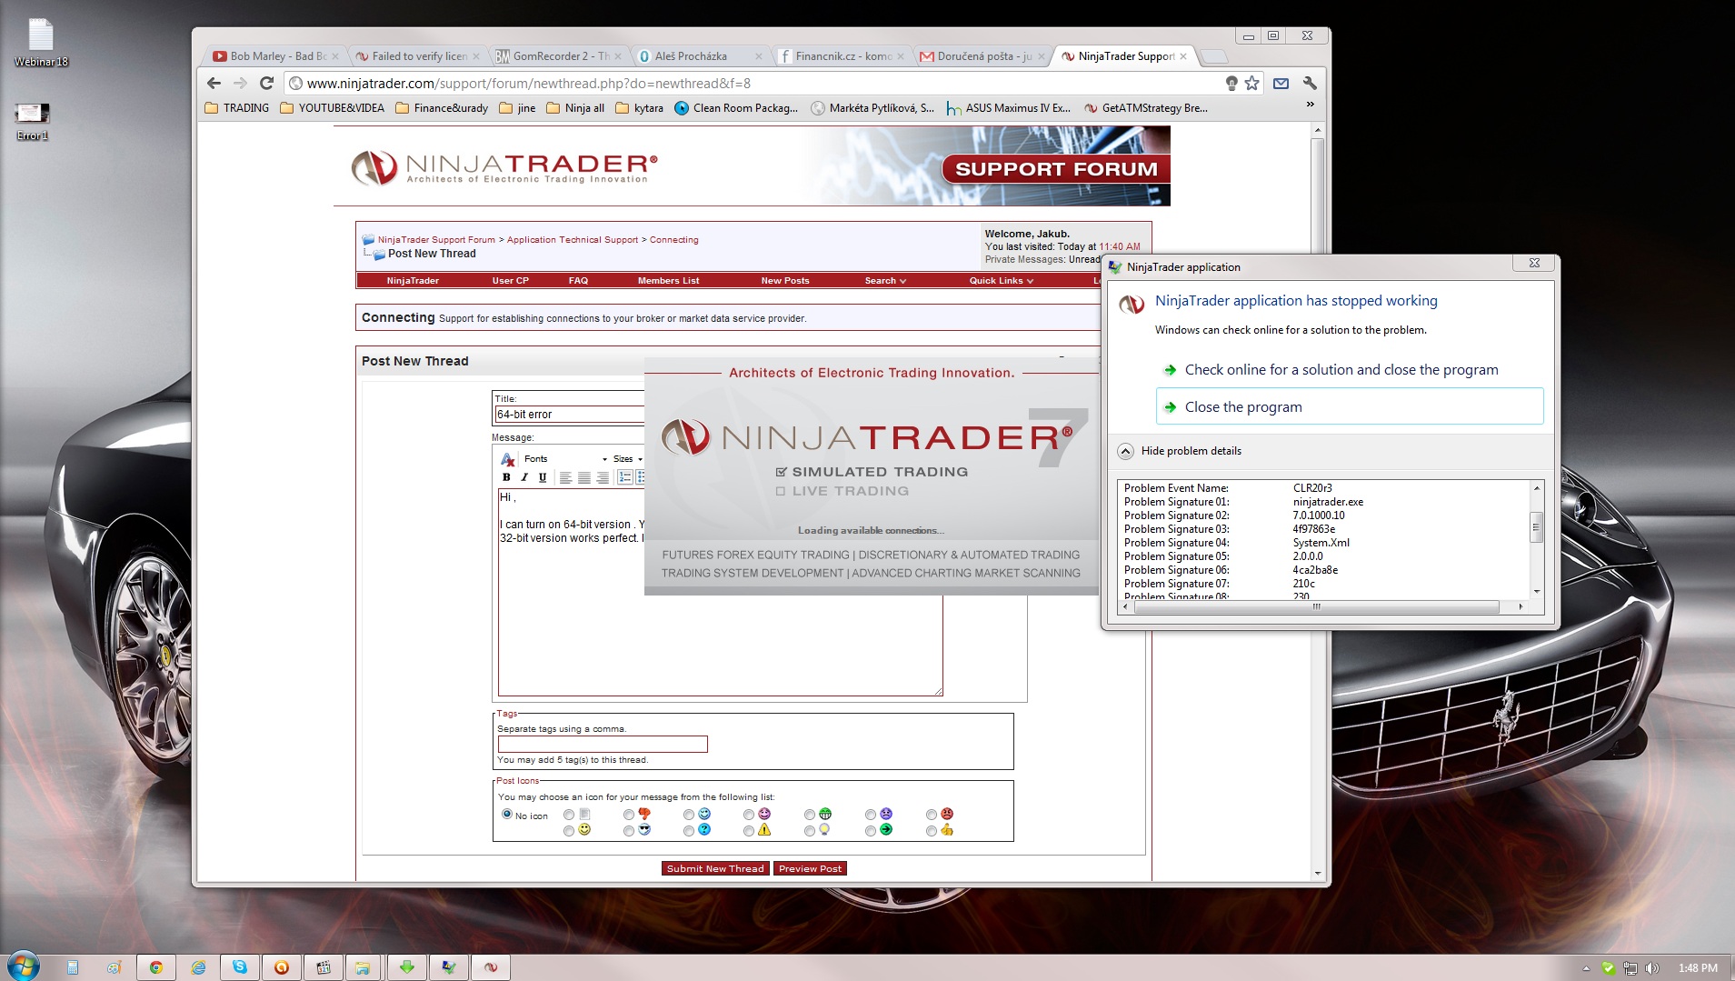Open the TRADING bookmarks folder

click(x=237, y=108)
